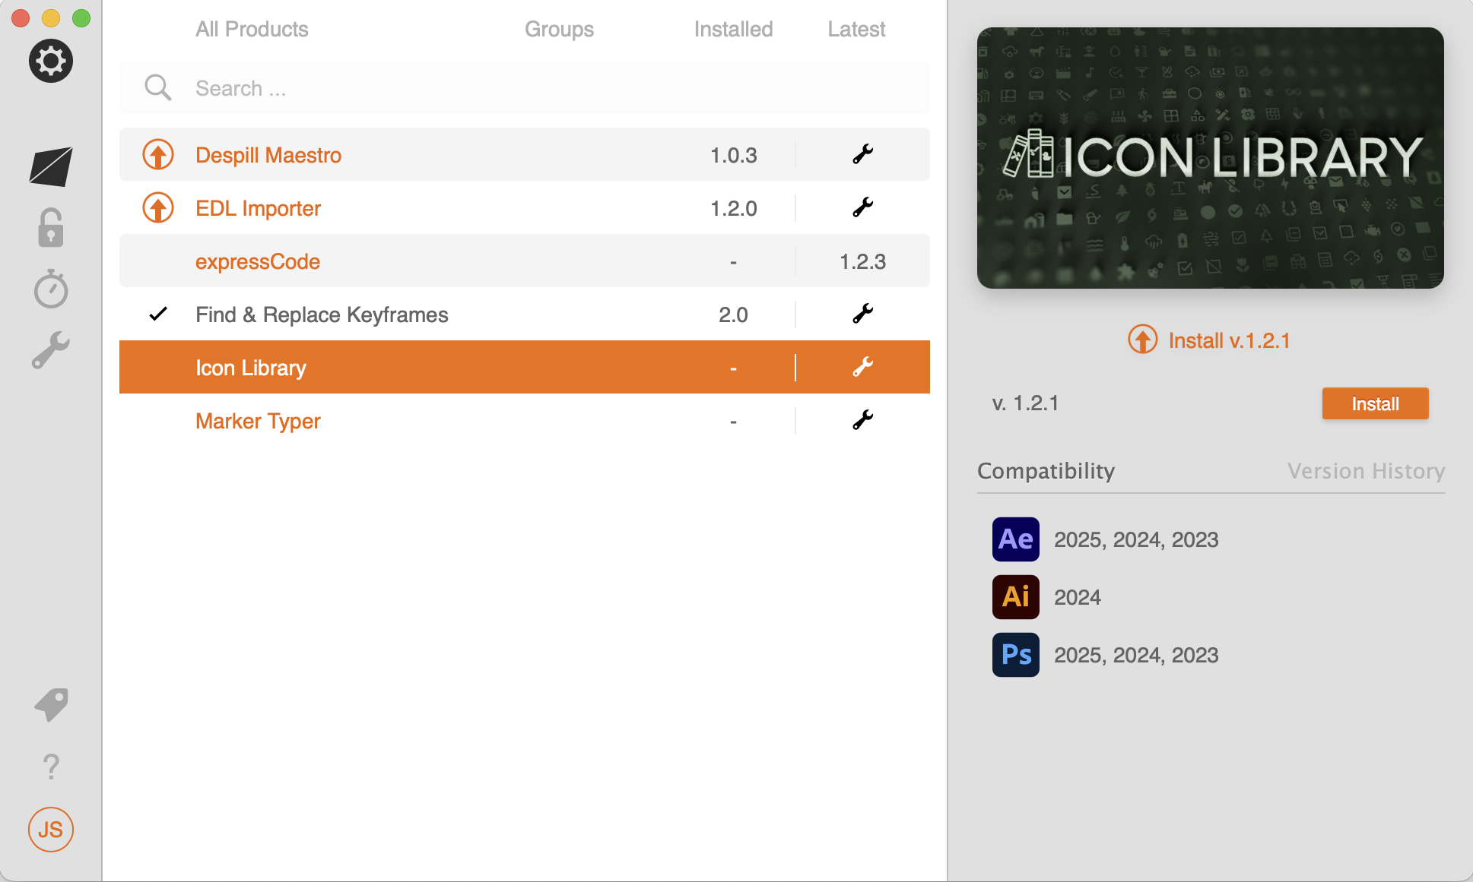Click the update arrow icon for Despill Maestro
This screenshot has height=882, width=1473.
[158, 155]
